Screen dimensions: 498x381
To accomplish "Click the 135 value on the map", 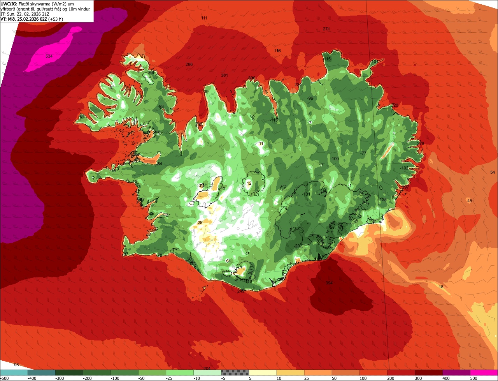I will [383, 200].
